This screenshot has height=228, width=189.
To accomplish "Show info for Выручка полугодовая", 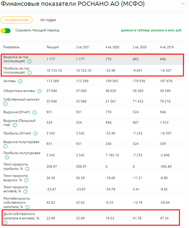I will (6, 146).
